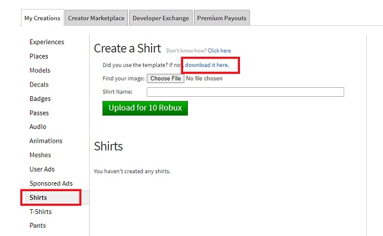Open the Audio category
Viewport: 383px width, 236px height.
pos(38,127)
